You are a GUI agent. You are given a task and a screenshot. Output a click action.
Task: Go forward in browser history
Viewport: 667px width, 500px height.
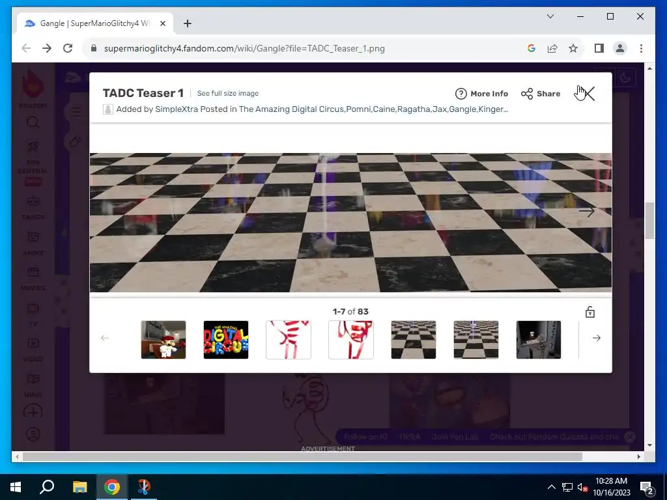point(47,48)
